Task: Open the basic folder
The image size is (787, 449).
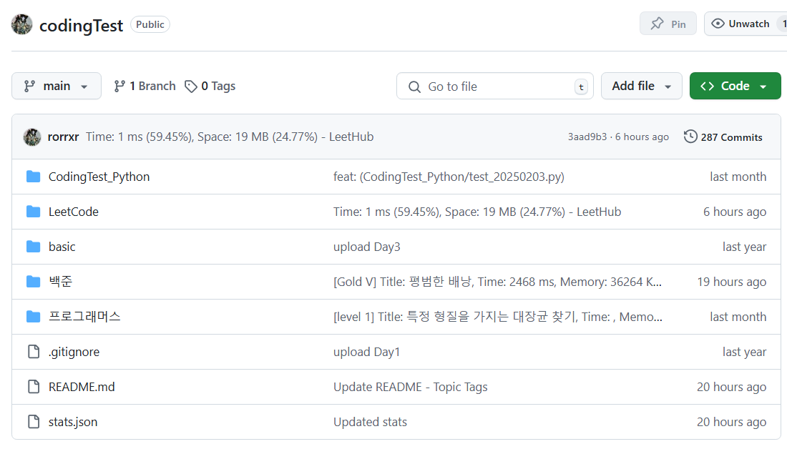Action: click(62, 247)
